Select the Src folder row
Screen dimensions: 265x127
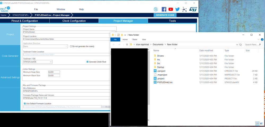point(206,63)
